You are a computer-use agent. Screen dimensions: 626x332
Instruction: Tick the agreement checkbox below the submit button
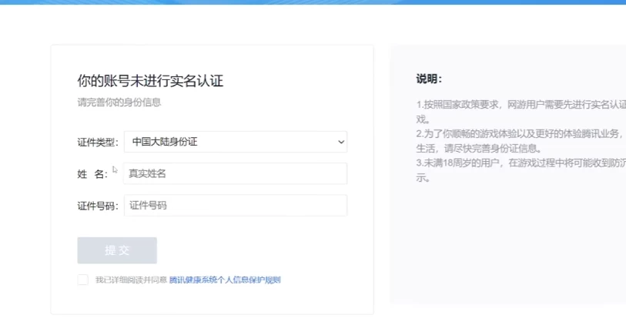pyautogui.click(x=83, y=280)
